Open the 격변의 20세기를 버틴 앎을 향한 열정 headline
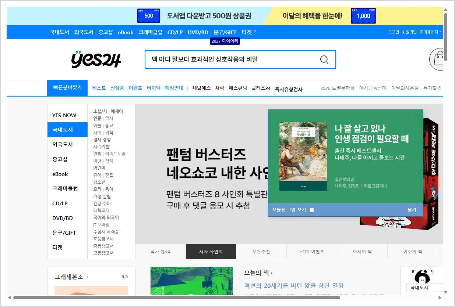Screen dimensions: 455x307 click(x=294, y=285)
